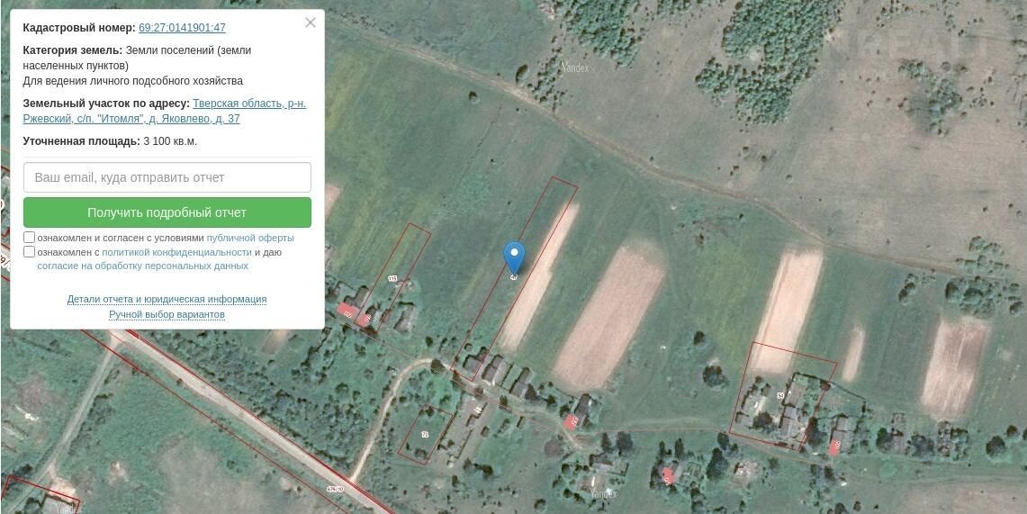Tick the privacy policy consent checkbox
This screenshot has height=514, width=1027.
coord(30,252)
